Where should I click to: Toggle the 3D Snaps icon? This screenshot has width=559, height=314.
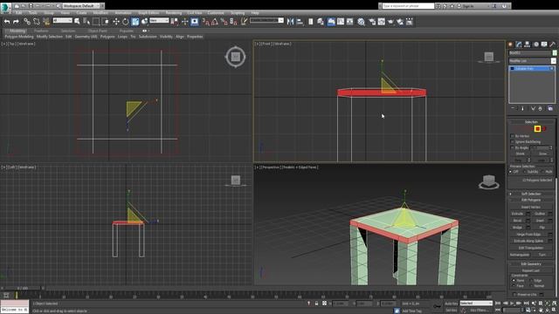(x=206, y=22)
